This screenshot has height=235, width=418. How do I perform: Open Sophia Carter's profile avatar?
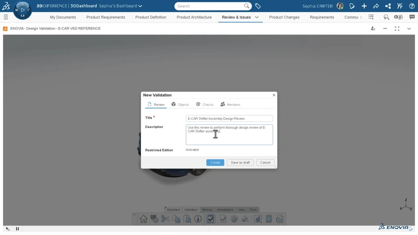340,6
